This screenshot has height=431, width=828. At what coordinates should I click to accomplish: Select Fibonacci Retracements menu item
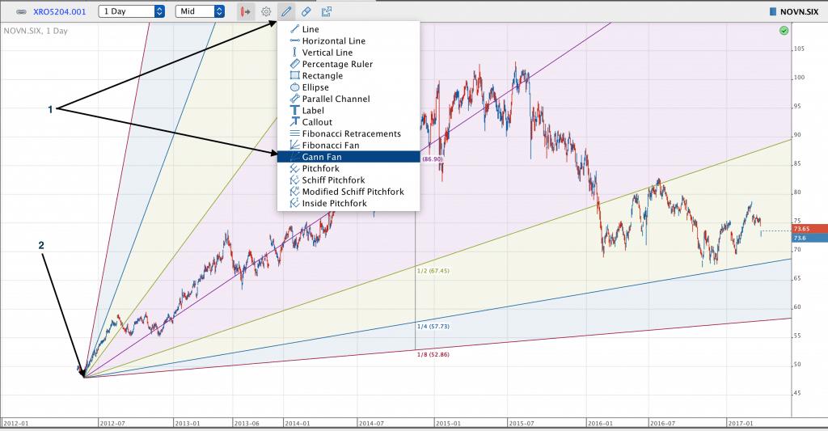[348, 133]
